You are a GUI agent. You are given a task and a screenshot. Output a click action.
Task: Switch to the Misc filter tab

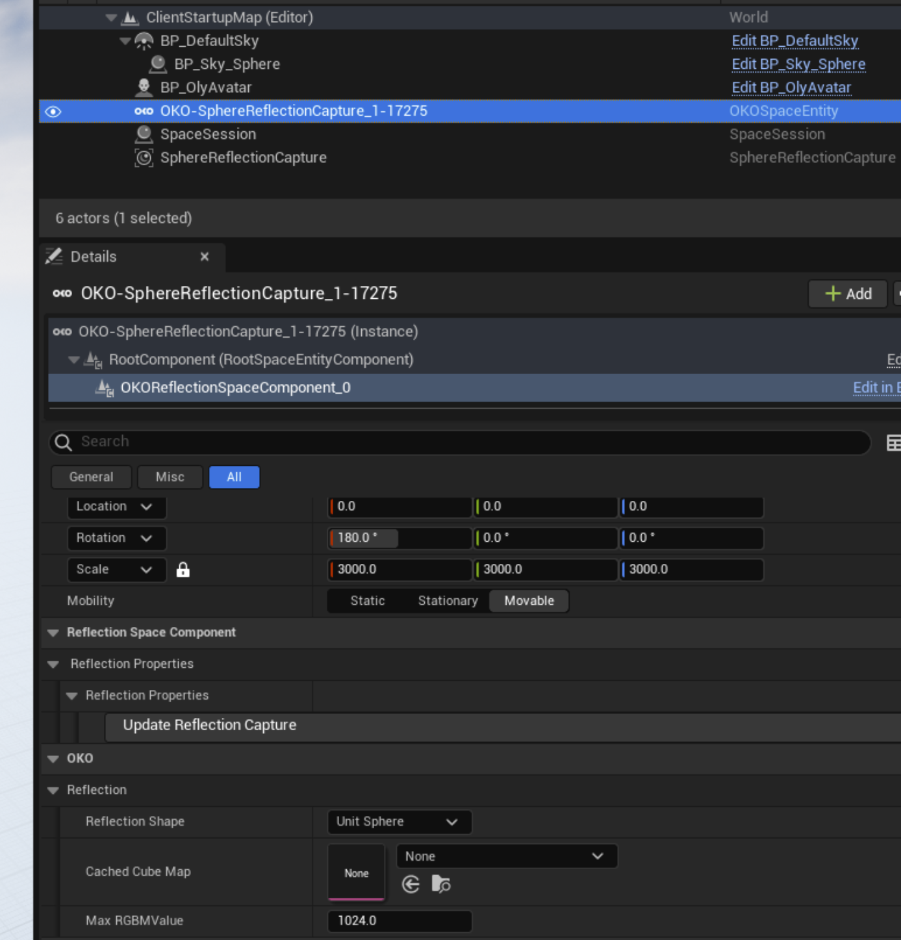pyautogui.click(x=170, y=477)
